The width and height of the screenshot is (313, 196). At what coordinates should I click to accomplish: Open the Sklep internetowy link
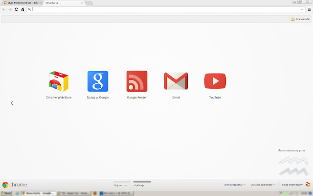pos(292,185)
